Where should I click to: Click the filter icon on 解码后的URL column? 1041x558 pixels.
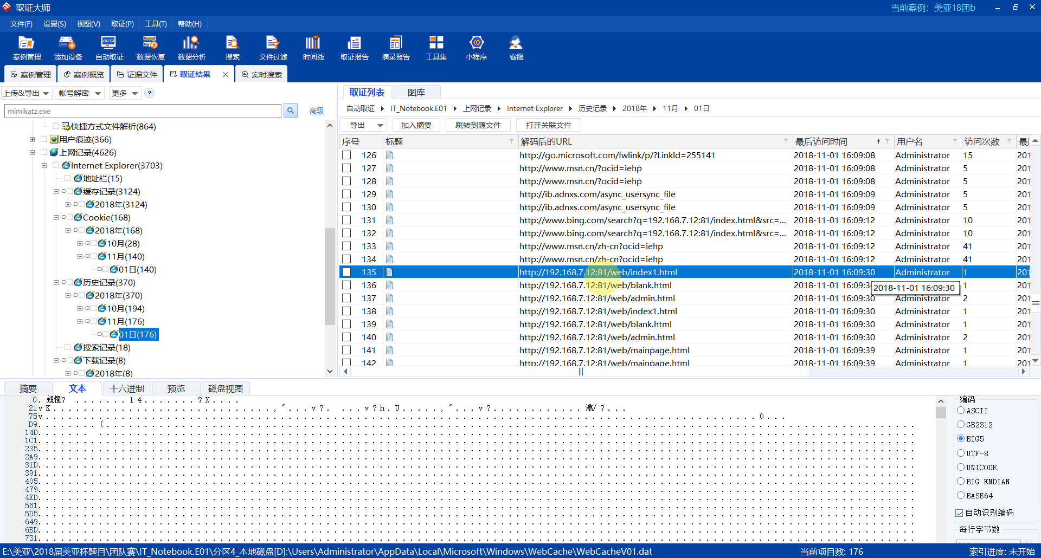coord(786,141)
